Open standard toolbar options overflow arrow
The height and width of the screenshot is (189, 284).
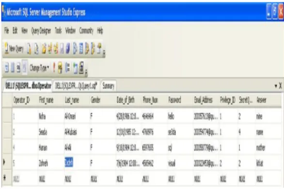tap(104, 54)
